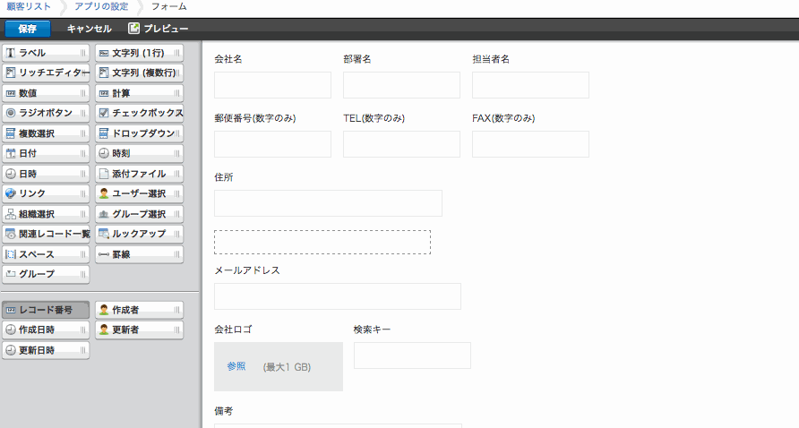This screenshot has width=799, height=428.
Task: Choose the リッチエディター field icon
Action: pos(11,73)
